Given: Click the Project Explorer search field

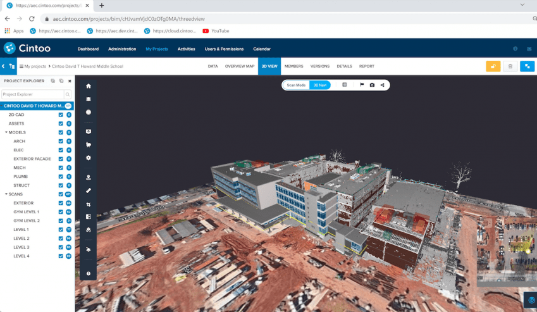Looking at the screenshot, I should (x=32, y=94).
